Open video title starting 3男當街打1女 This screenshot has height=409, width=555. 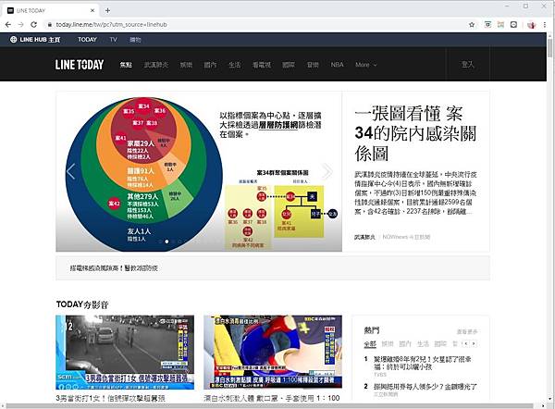tap(110, 398)
